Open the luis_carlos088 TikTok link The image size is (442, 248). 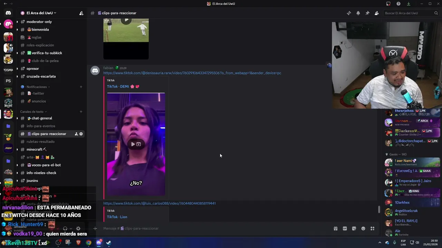[159, 203]
